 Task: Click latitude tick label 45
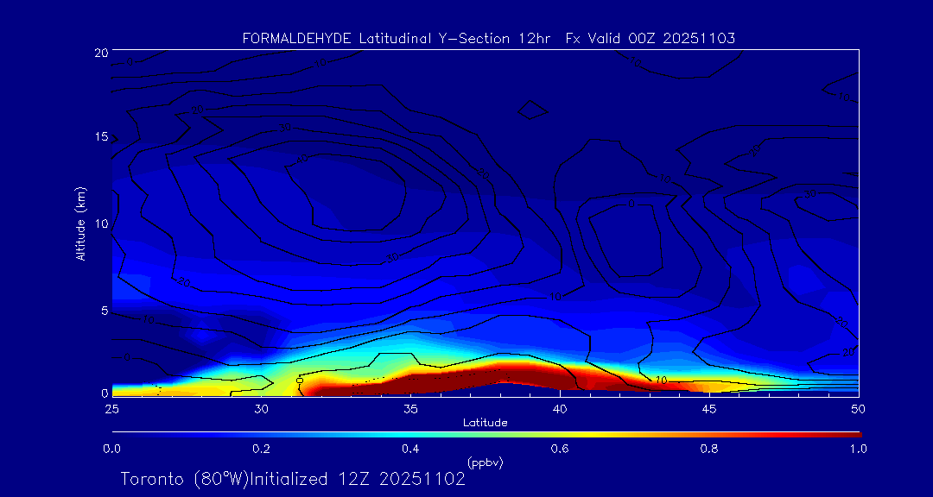(x=709, y=408)
